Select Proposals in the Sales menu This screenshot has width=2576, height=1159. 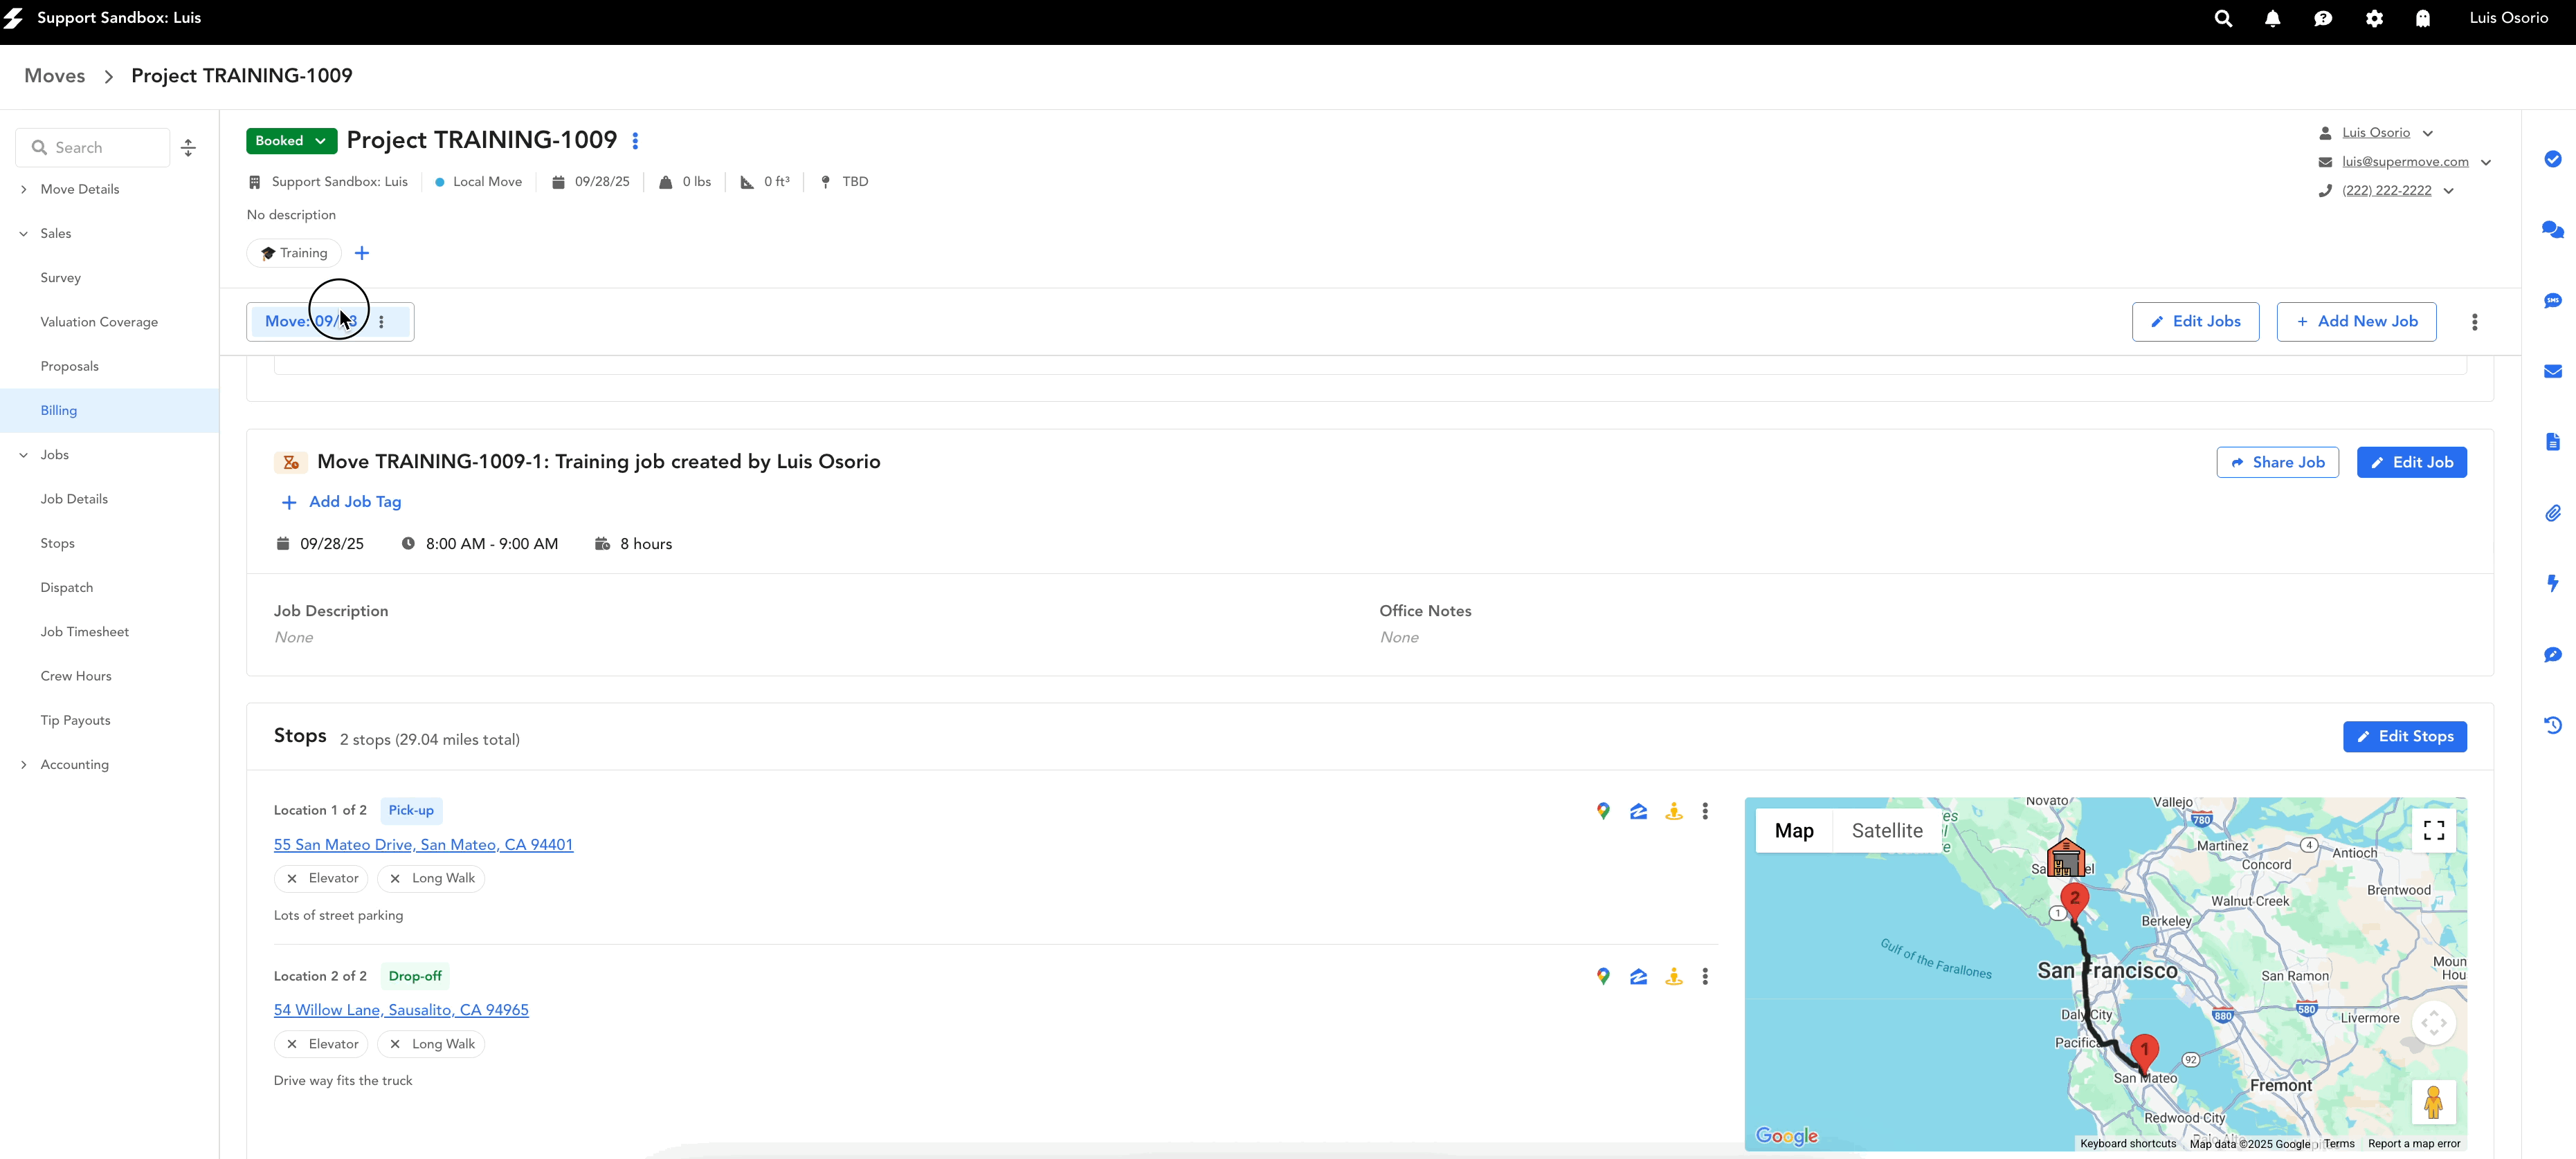coord(69,366)
